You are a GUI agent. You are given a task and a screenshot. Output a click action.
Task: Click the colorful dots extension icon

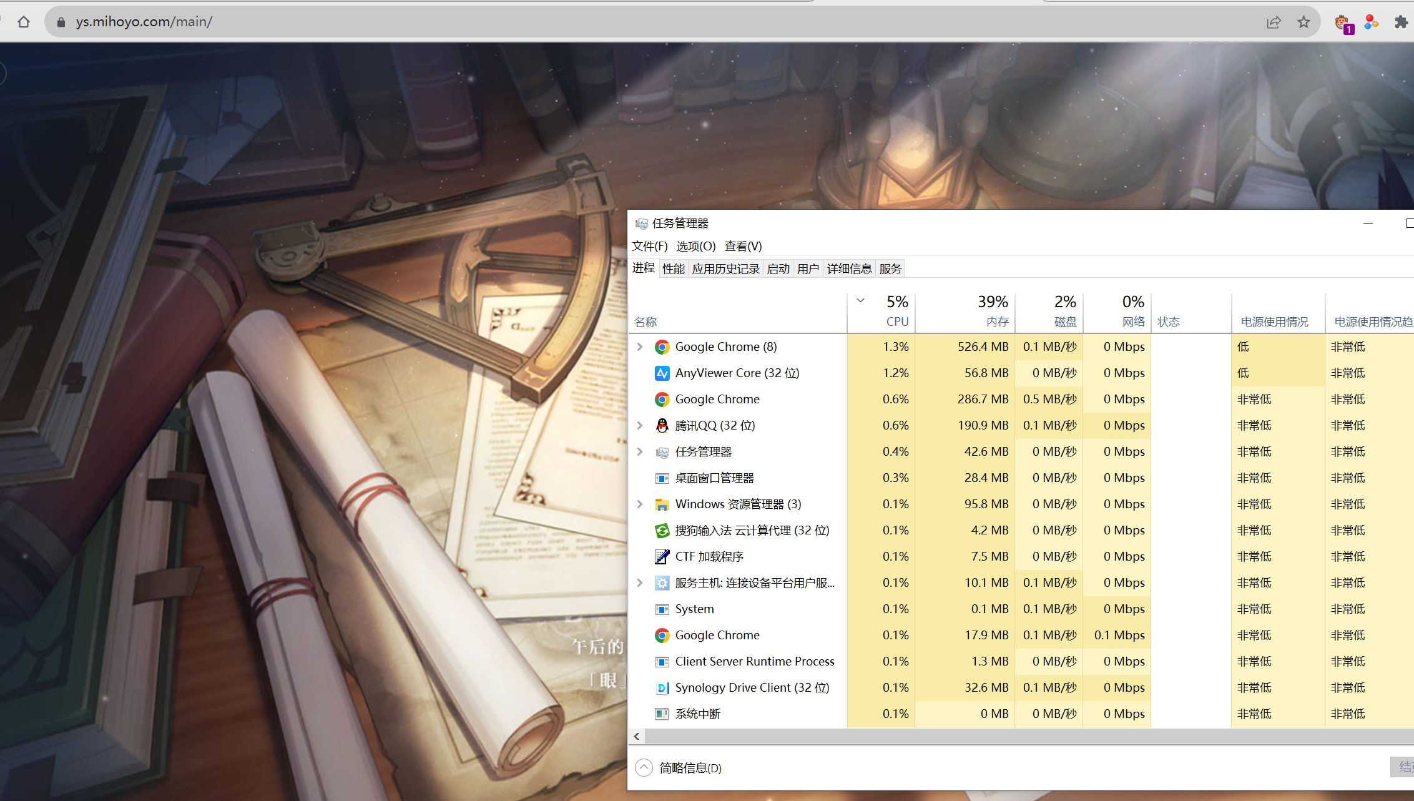(x=1372, y=22)
